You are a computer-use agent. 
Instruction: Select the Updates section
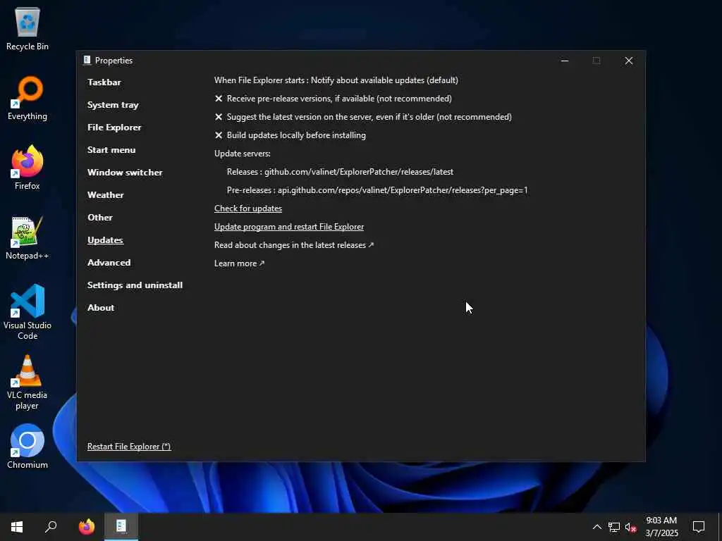pyautogui.click(x=106, y=240)
